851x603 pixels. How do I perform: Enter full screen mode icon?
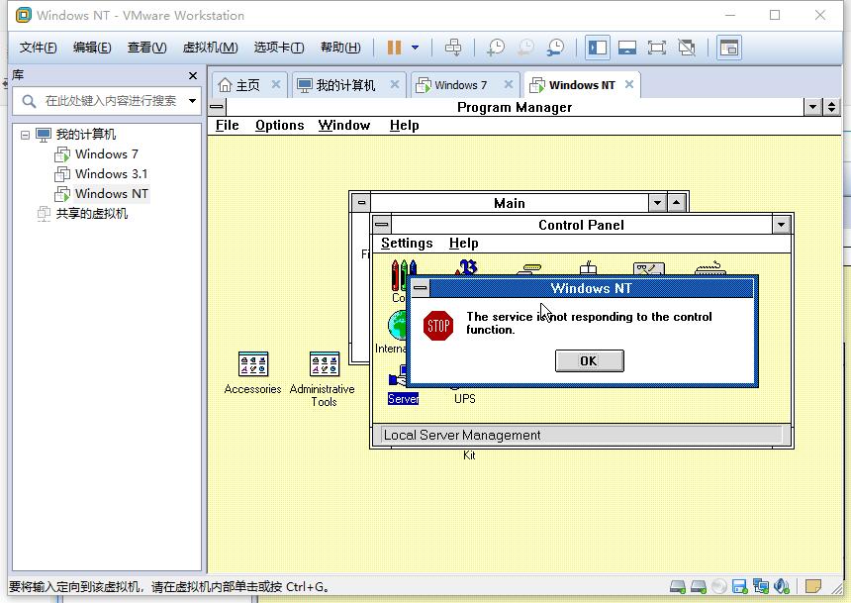pos(657,48)
